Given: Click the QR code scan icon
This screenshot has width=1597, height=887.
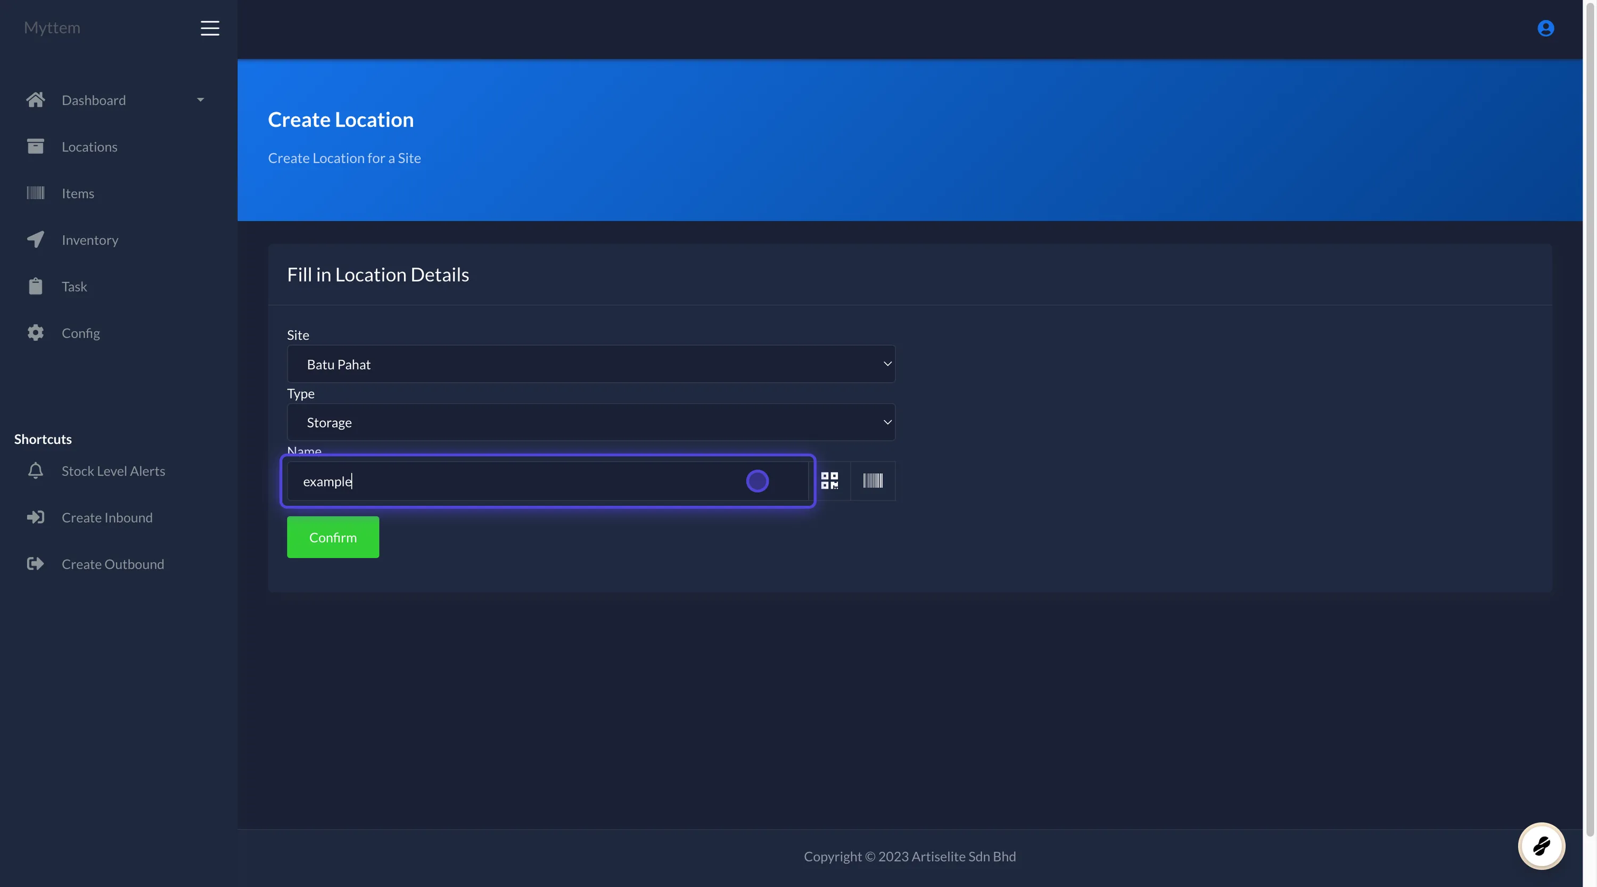Looking at the screenshot, I should tap(829, 481).
